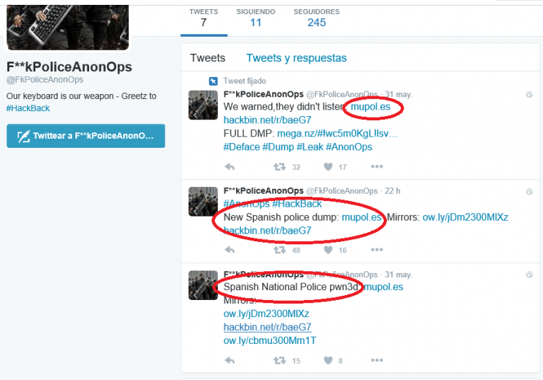
Task: Retweet the pinned tweet with 32 retweets
Action: (x=279, y=167)
